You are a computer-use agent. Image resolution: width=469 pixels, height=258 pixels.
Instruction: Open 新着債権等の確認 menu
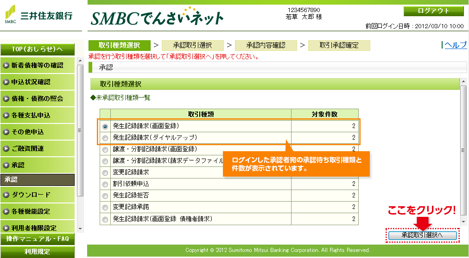(38, 65)
